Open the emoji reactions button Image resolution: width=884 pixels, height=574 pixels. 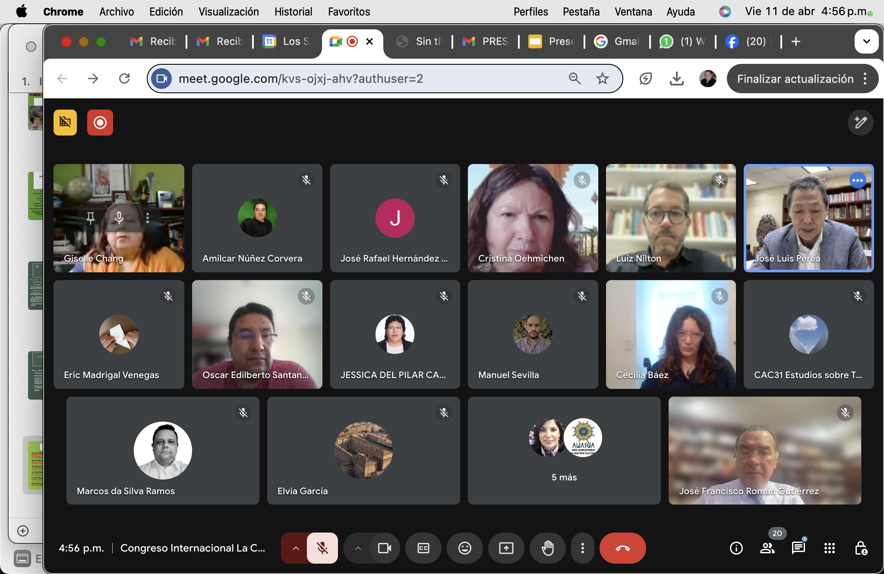[464, 548]
